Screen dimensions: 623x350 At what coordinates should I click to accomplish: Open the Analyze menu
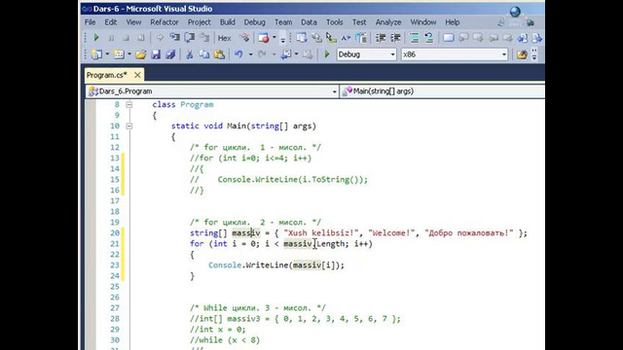[x=388, y=22]
